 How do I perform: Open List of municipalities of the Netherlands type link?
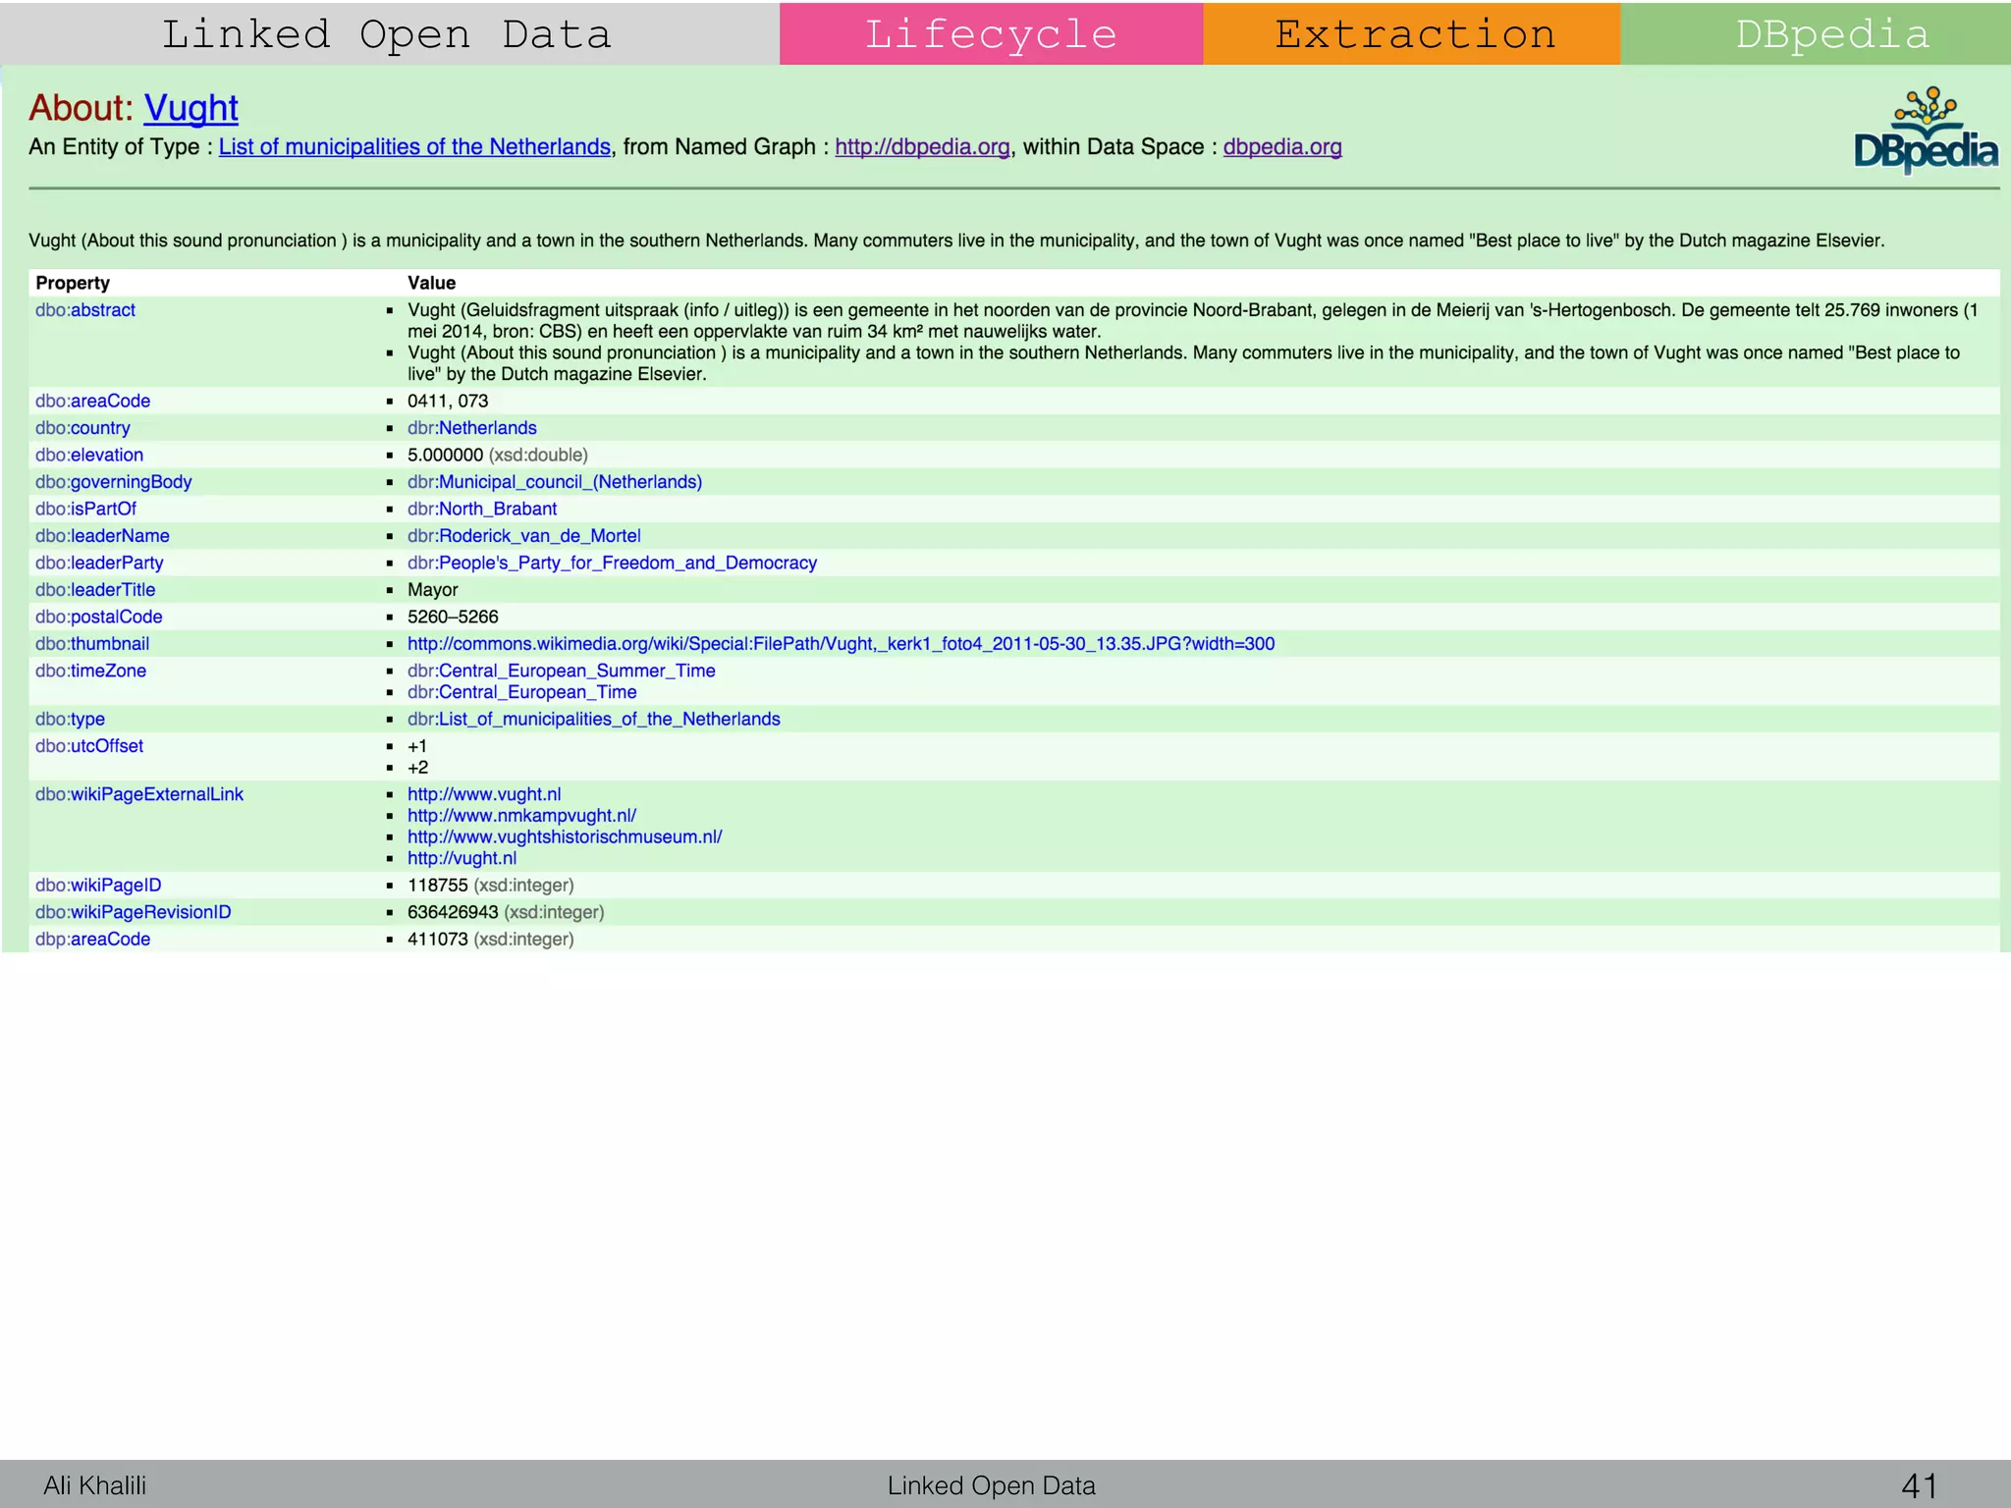(x=414, y=147)
